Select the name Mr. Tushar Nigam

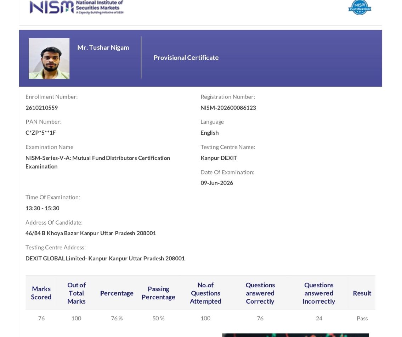(103, 48)
